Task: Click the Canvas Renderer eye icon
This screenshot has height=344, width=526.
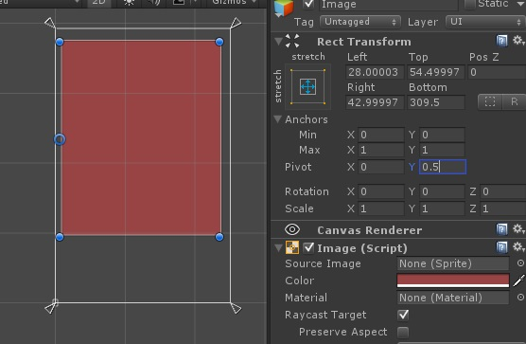Action: coord(292,229)
